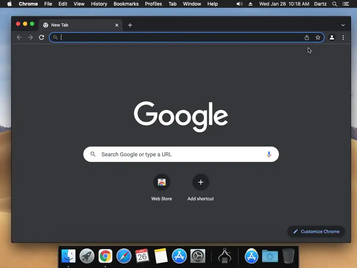Click the Google logo
The image size is (357, 268).
point(181,117)
